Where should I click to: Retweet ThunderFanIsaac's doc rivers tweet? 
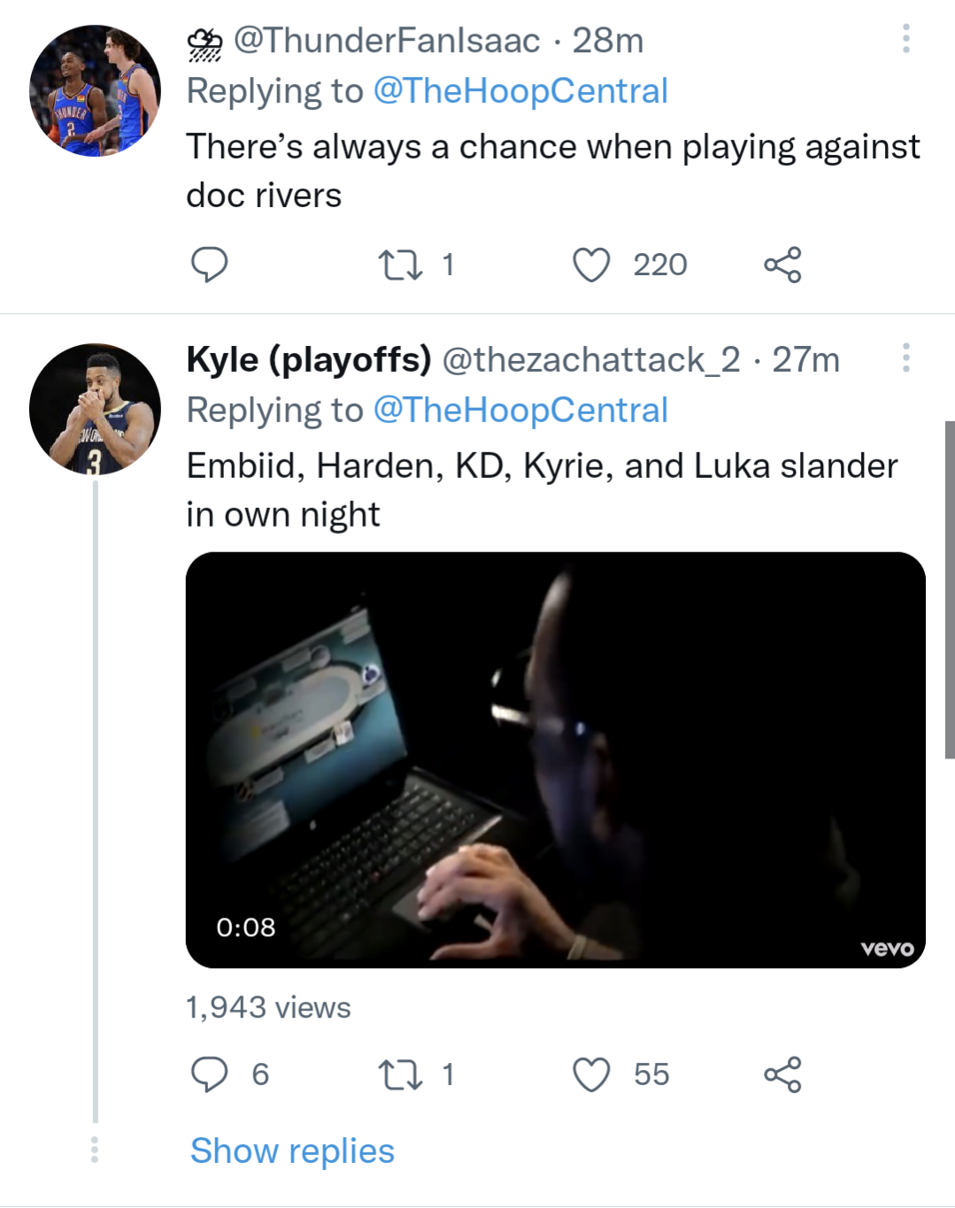point(400,265)
